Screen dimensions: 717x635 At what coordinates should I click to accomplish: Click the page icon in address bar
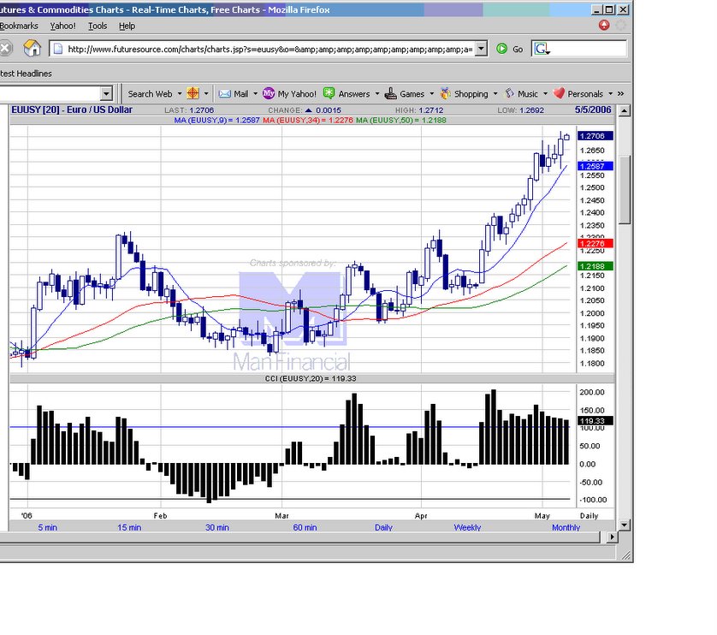pos(58,49)
